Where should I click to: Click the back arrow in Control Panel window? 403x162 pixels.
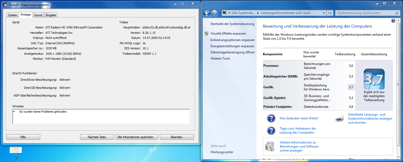pos(207,13)
